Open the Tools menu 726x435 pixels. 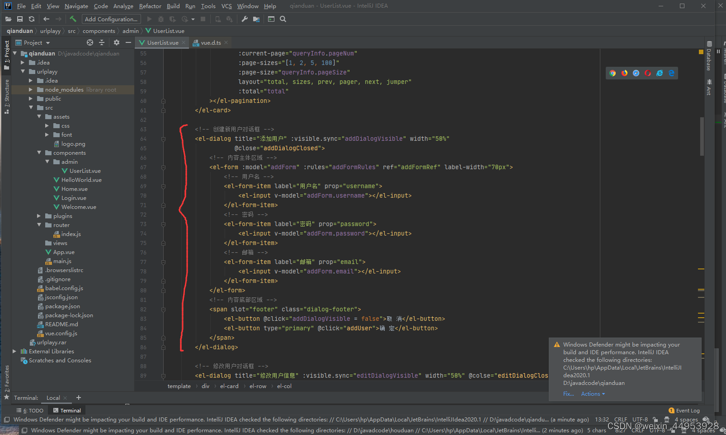pyautogui.click(x=208, y=6)
